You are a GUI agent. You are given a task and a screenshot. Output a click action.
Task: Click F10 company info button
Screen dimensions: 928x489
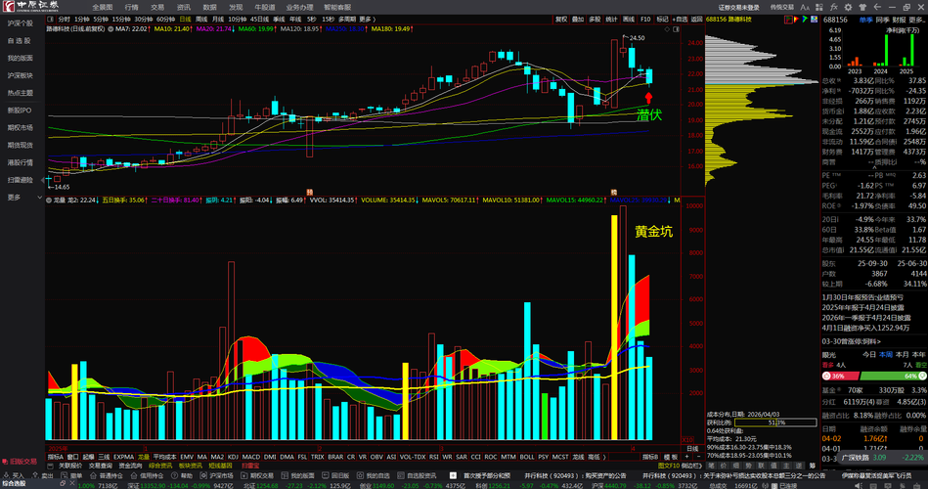645,20
